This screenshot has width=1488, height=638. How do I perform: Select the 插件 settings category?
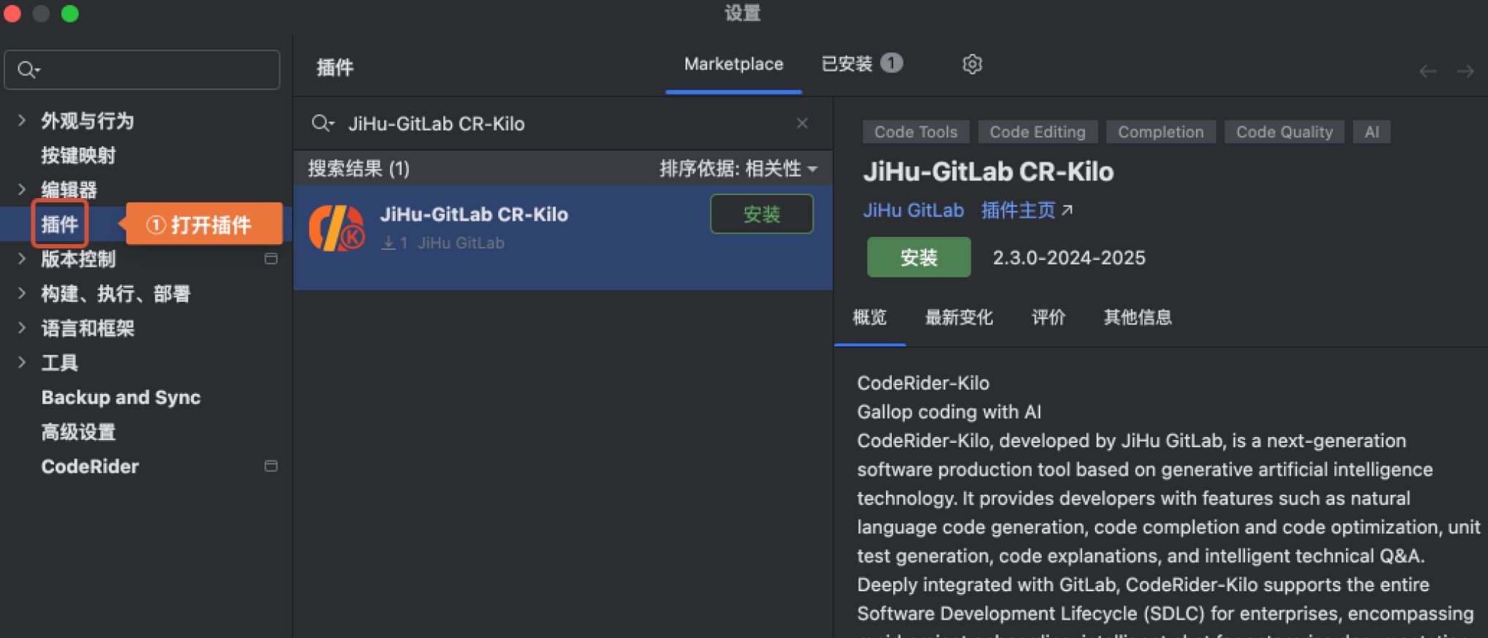[60, 224]
